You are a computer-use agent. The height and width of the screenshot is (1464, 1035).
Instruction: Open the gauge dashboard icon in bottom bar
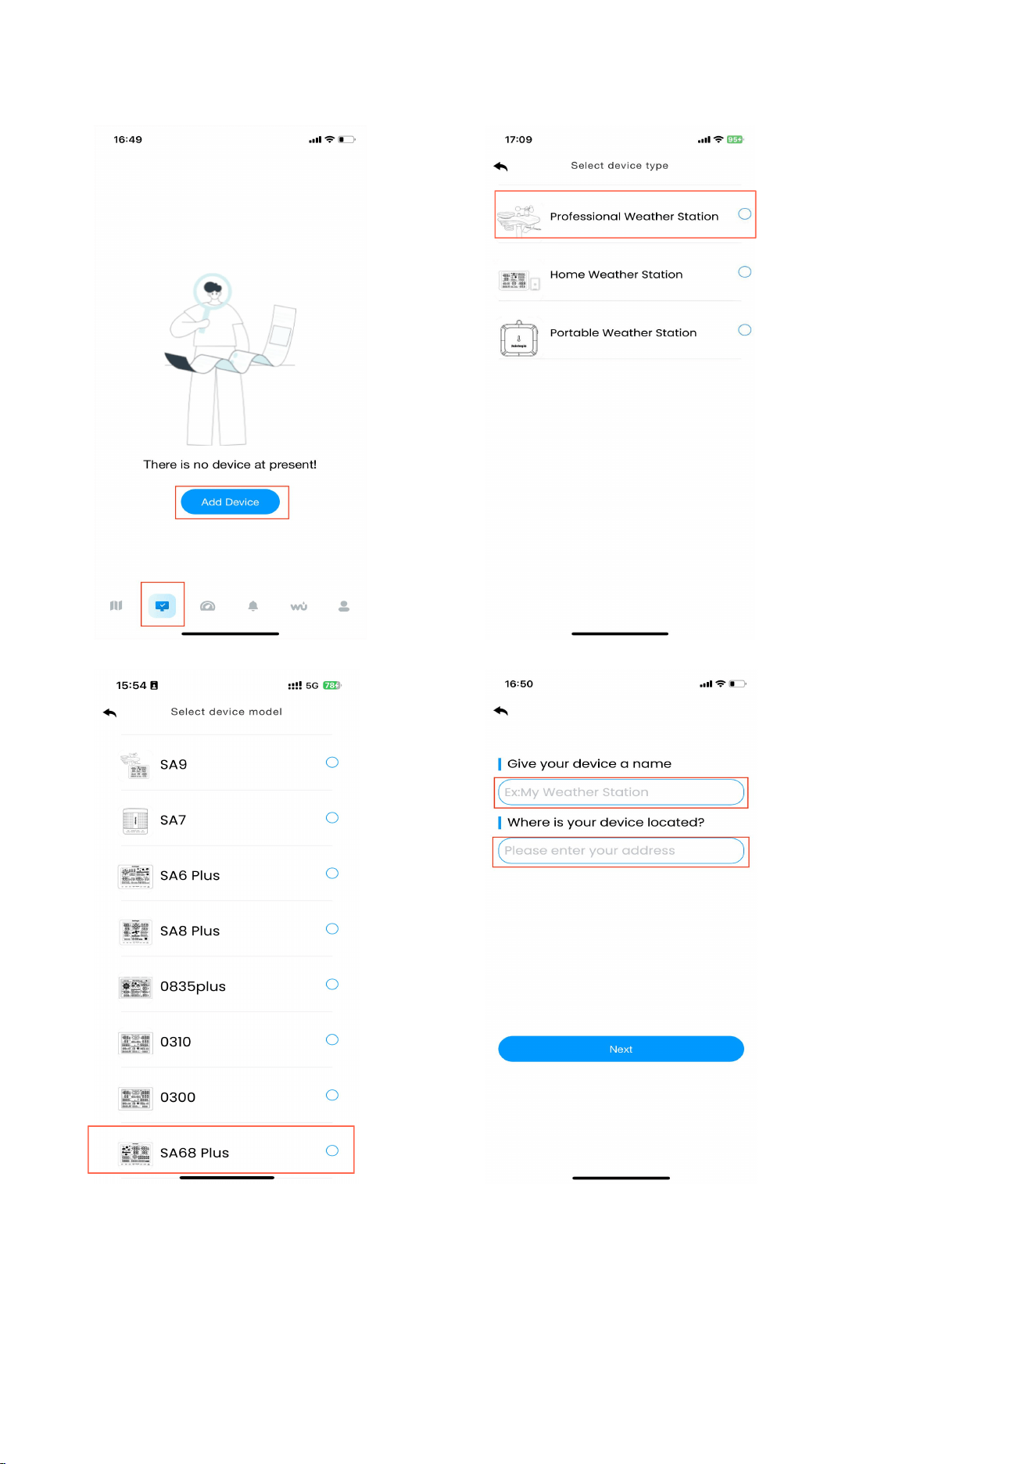point(208,606)
